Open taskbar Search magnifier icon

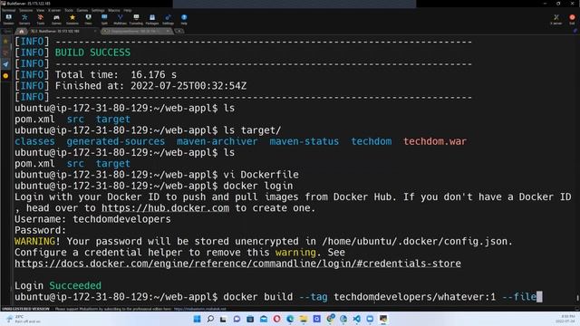(x=210, y=319)
